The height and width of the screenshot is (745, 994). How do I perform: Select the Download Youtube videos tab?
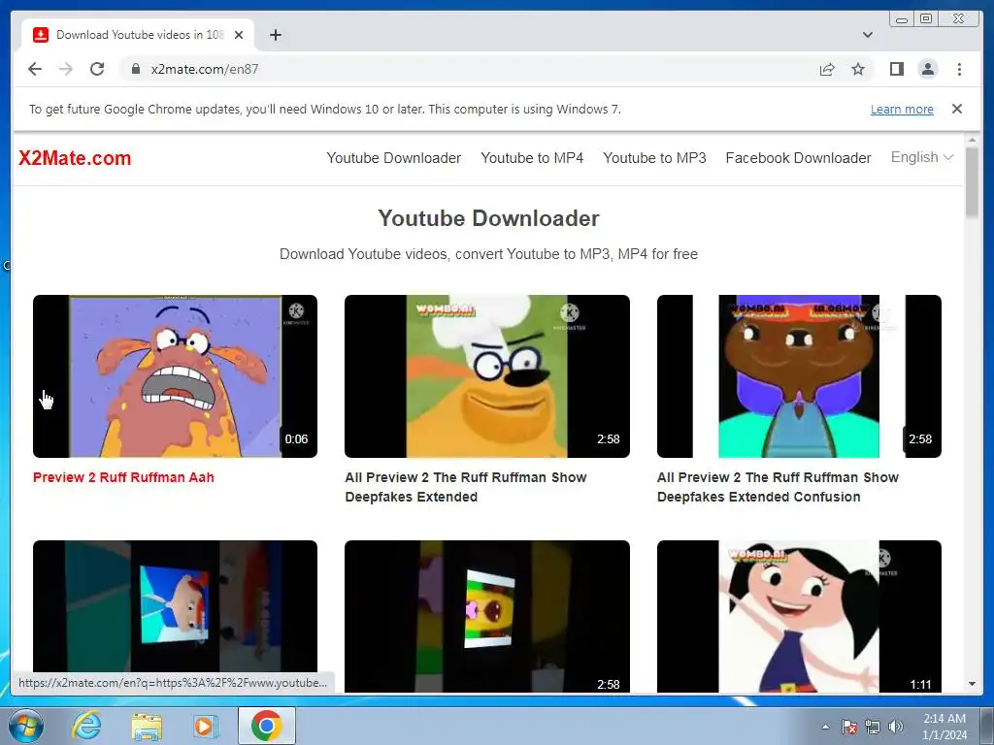click(138, 35)
